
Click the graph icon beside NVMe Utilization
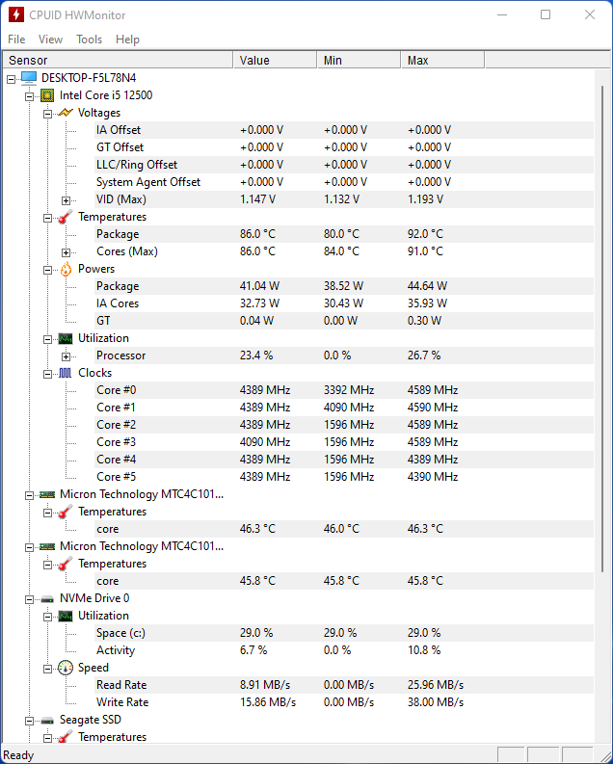[66, 616]
